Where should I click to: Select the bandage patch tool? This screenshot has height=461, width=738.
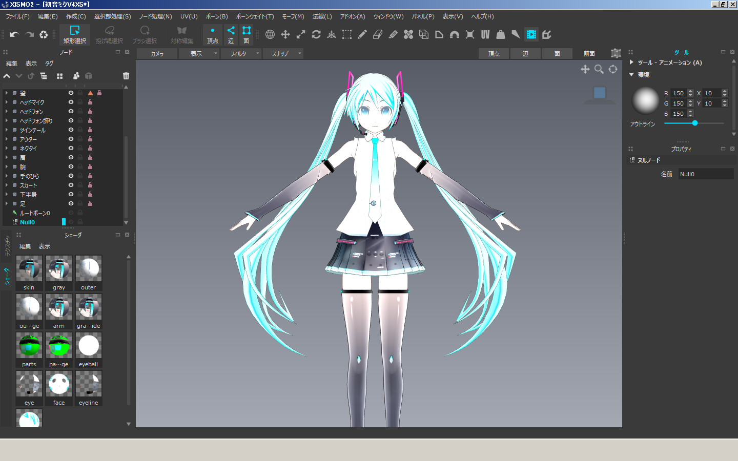click(408, 34)
